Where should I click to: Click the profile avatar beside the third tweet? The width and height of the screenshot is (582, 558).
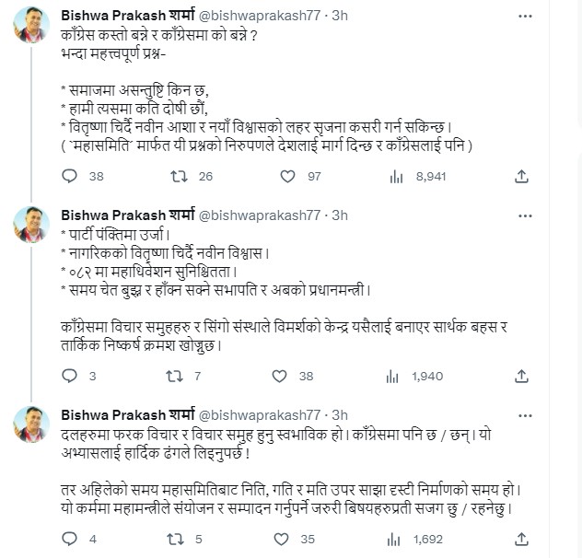[x=31, y=424]
